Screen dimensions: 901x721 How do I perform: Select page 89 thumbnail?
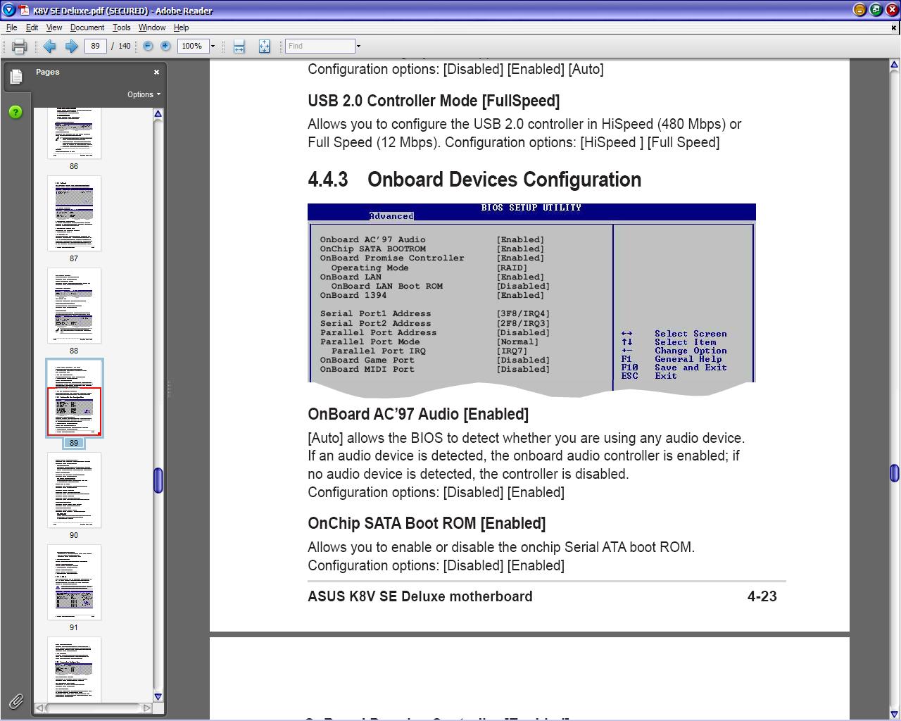pos(74,398)
